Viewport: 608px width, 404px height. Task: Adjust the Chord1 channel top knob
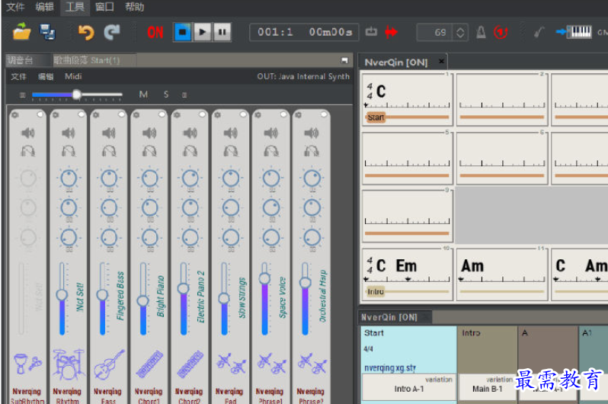click(149, 178)
